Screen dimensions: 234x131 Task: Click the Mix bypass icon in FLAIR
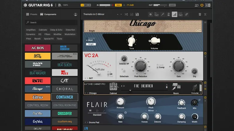(199, 100)
